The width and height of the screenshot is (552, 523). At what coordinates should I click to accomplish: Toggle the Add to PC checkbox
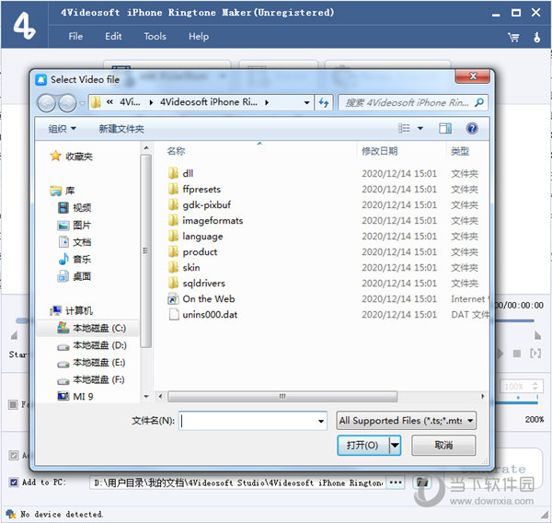point(14,482)
